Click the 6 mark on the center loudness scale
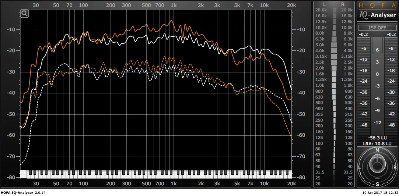Screen dimensions: 399x196 (377, 50)
